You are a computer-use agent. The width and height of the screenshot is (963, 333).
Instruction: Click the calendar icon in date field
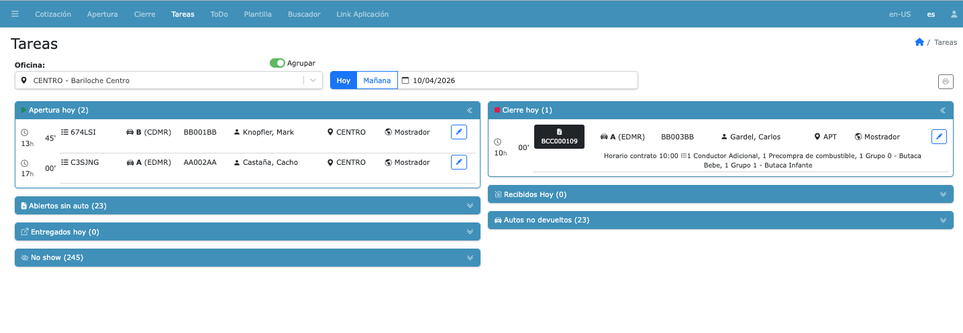pyautogui.click(x=405, y=80)
